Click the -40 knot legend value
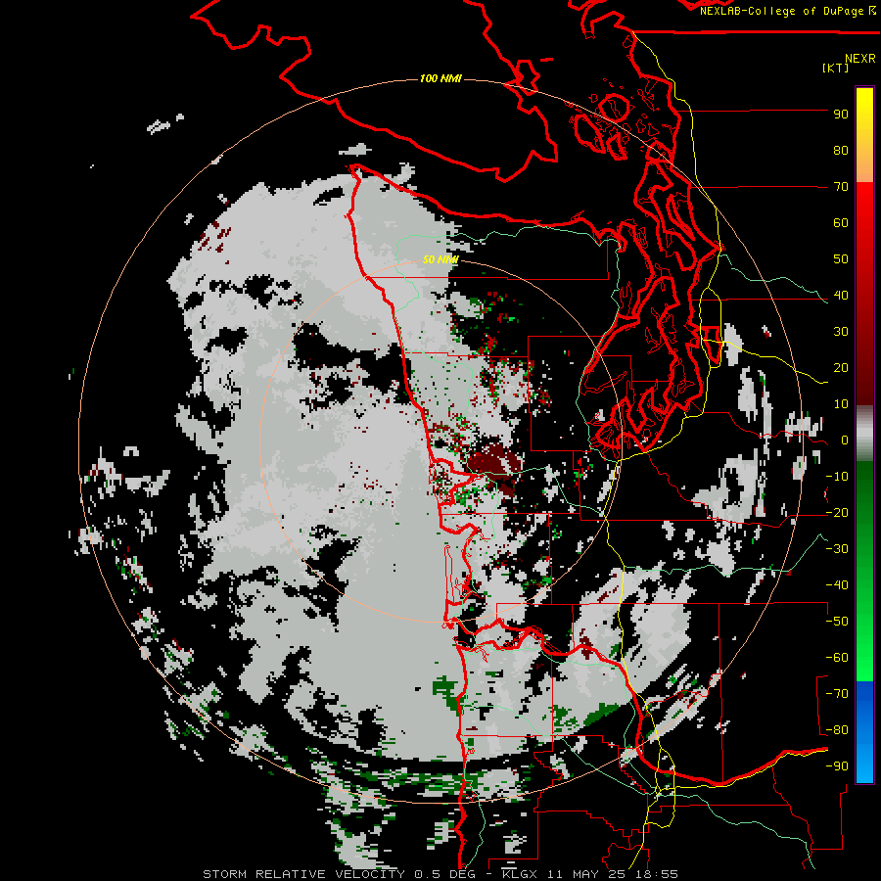 pyautogui.click(x=837, y=585)
